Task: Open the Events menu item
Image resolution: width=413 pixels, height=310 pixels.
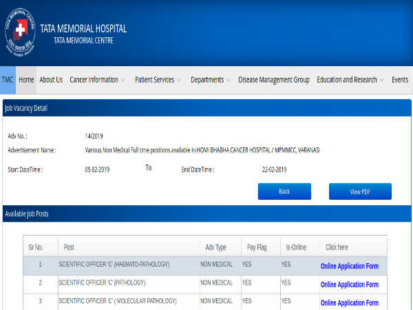Action: (x=400, y=80)
